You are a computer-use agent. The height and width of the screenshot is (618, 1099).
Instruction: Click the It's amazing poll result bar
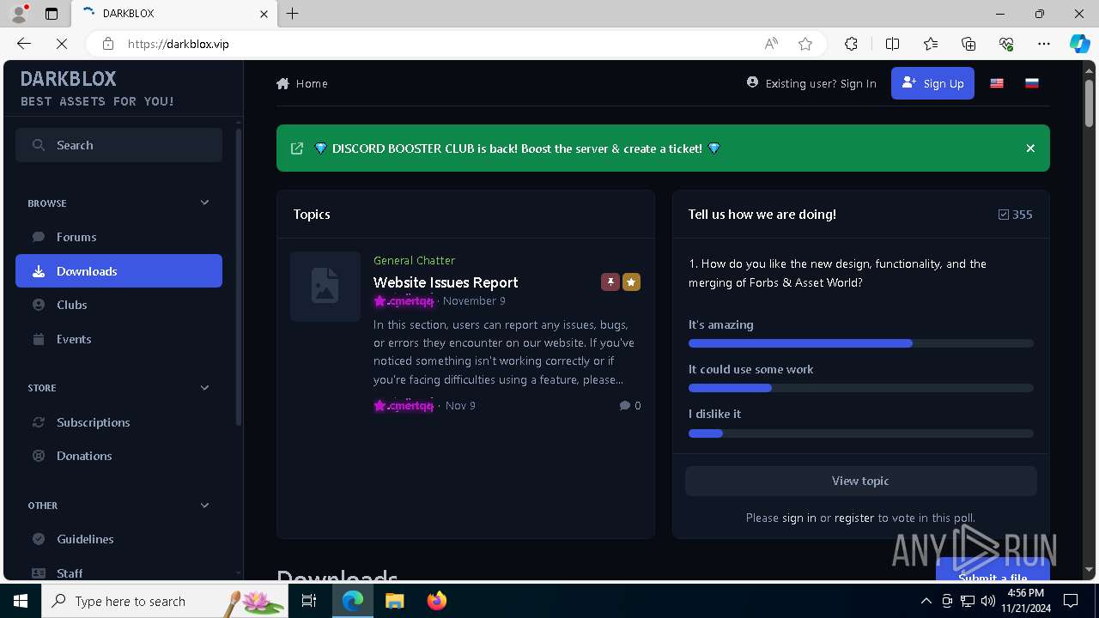click(860, 343)
